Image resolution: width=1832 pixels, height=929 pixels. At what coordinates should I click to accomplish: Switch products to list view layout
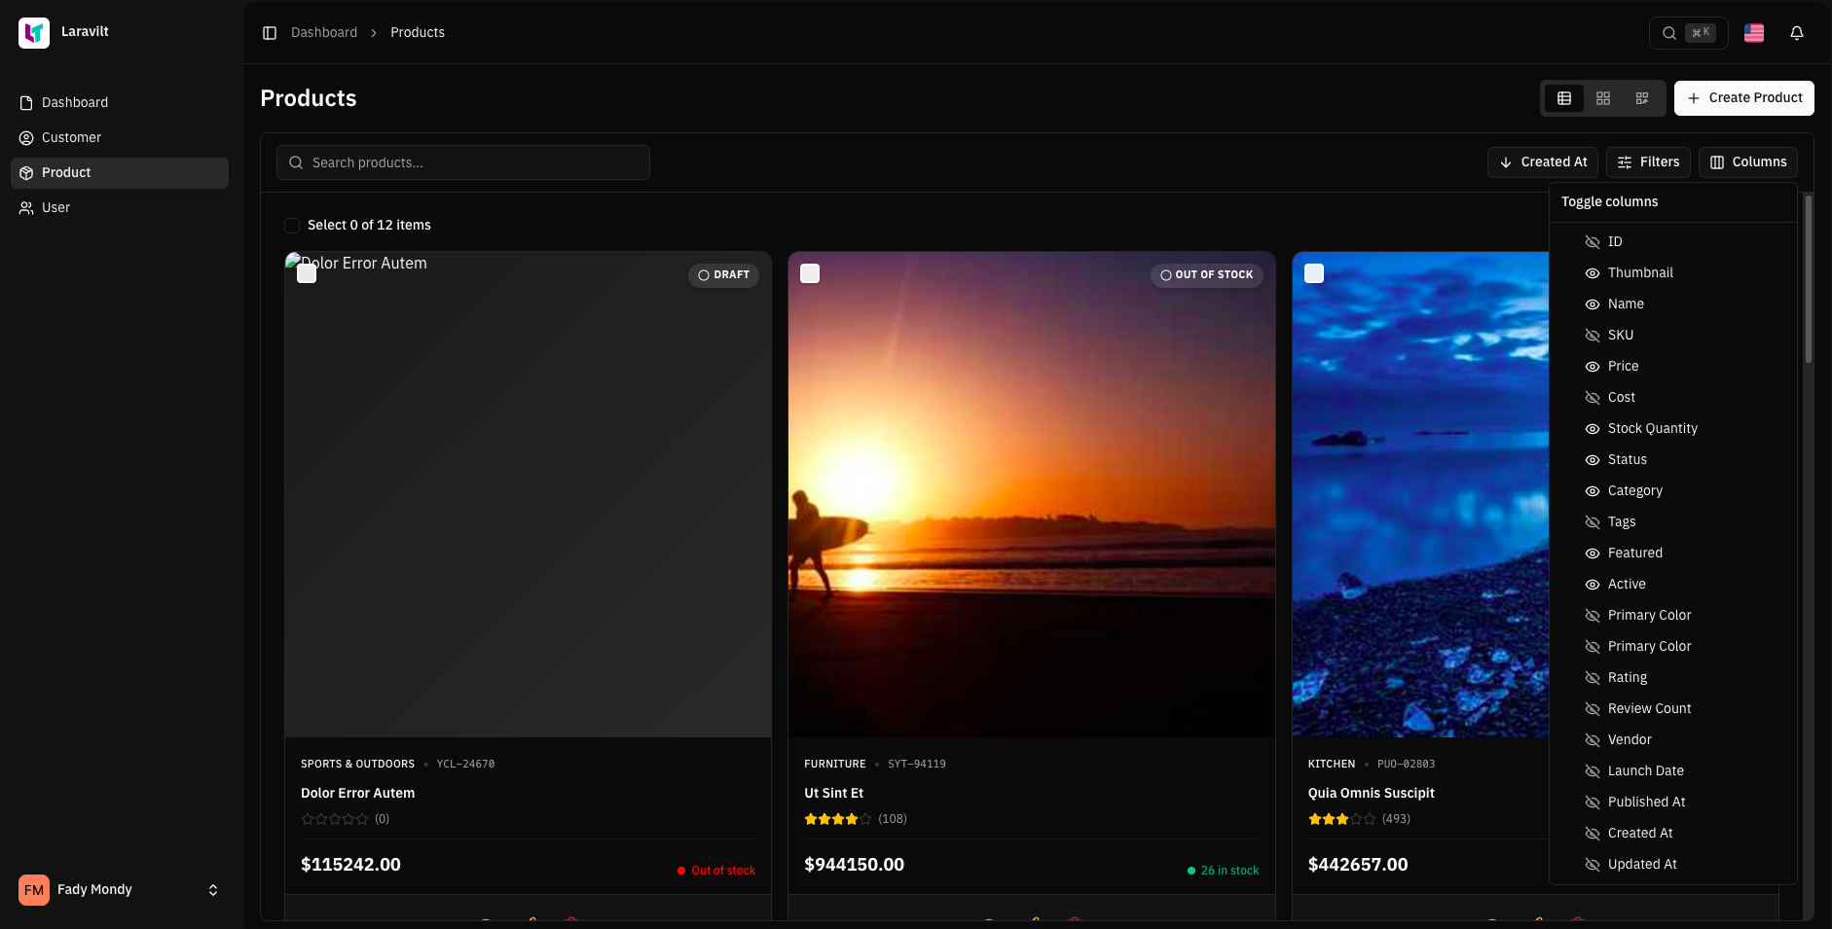pyautogui.click(x=1564, y=98)
